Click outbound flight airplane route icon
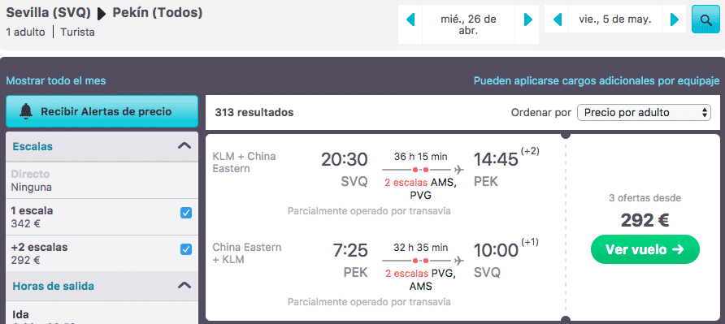The width and height of the screenshot is (725, 324). point(459,169)
